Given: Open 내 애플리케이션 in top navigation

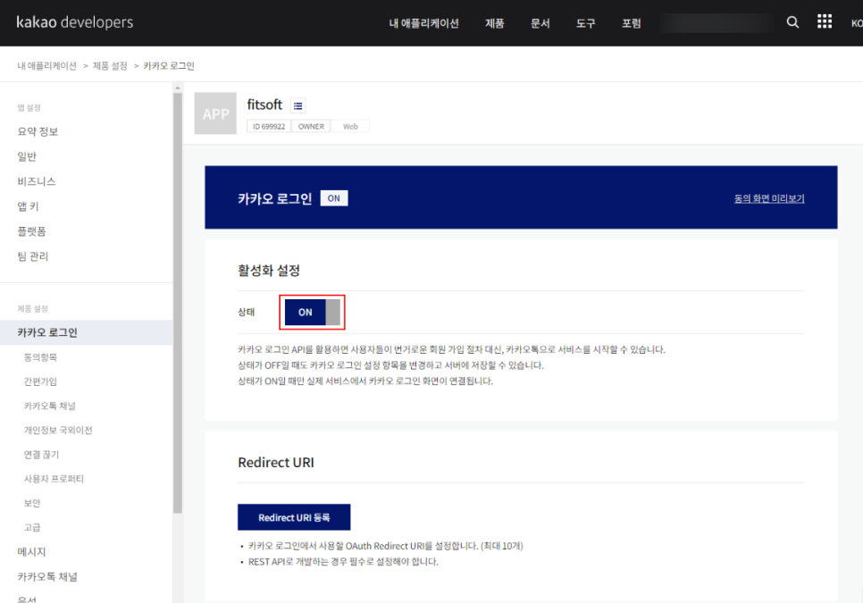Looking at the screenshot, I should click(423, 23).
